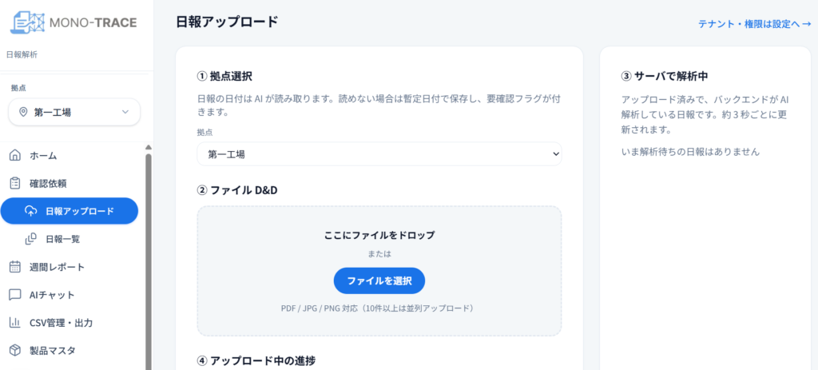Click the 週間レポート calendar icon
Image resolution: width=818 pixels, height=370 pixels.
14,267
